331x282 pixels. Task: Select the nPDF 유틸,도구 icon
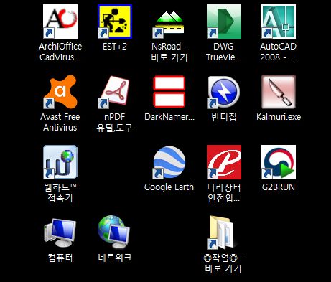115,92
